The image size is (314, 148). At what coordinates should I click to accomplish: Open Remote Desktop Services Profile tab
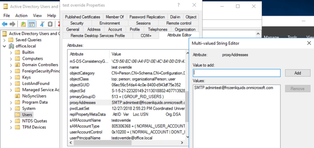click(98, 36)
